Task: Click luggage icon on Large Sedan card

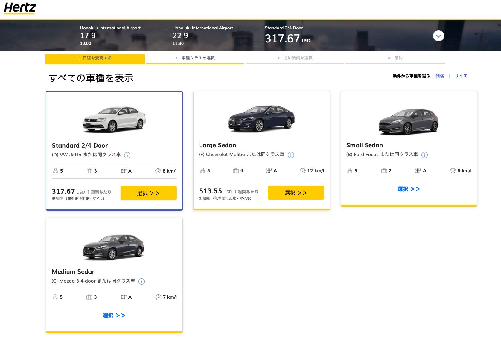Action: point(236,170)
